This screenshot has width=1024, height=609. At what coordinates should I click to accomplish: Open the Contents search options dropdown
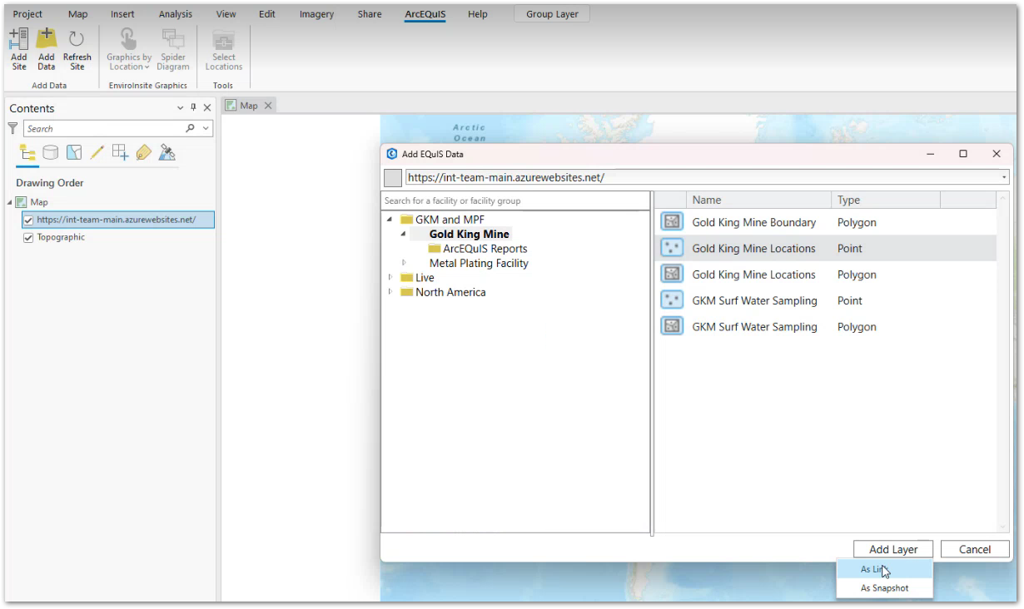(x=206, y=128)
